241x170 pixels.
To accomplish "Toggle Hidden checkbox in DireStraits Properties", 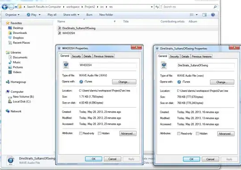I will click(x=197, y=133).
